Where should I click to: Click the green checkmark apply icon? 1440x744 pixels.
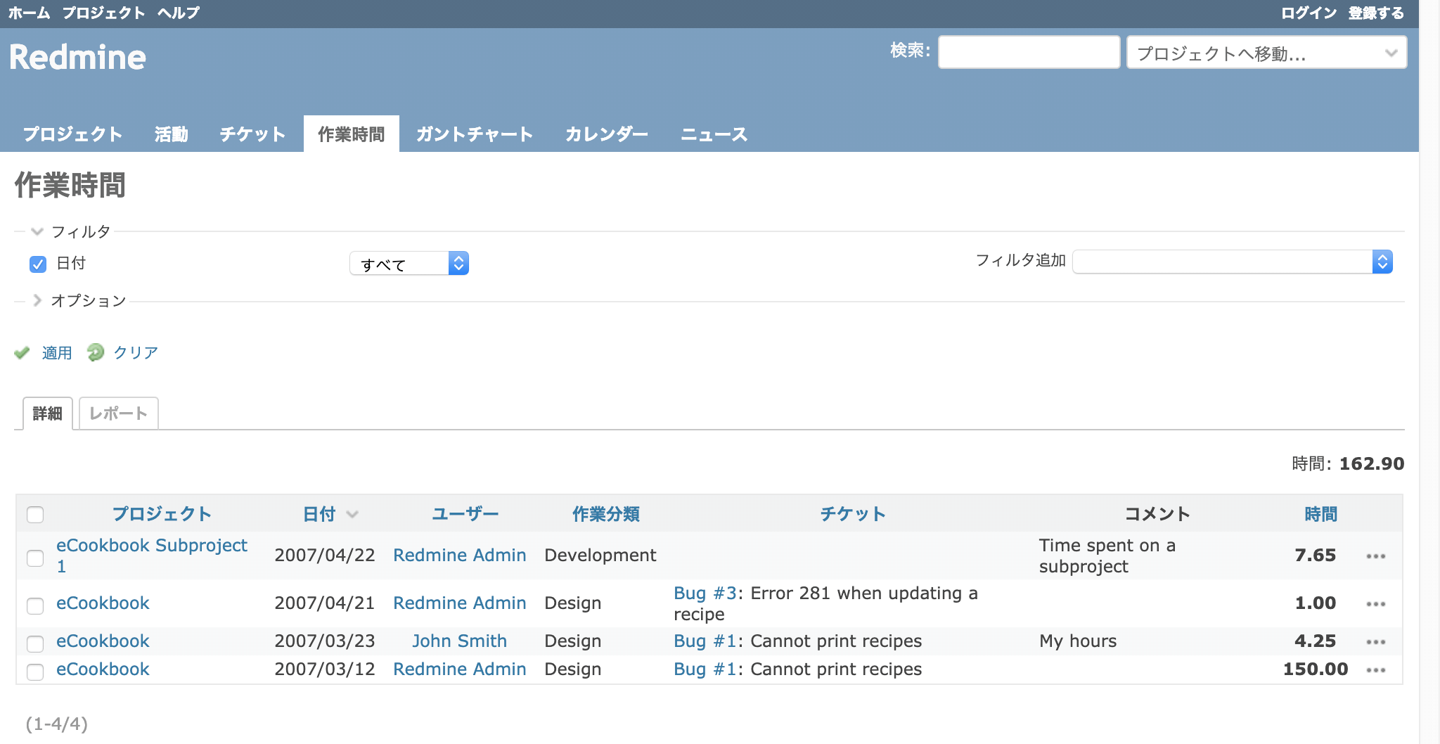[22, 352]
